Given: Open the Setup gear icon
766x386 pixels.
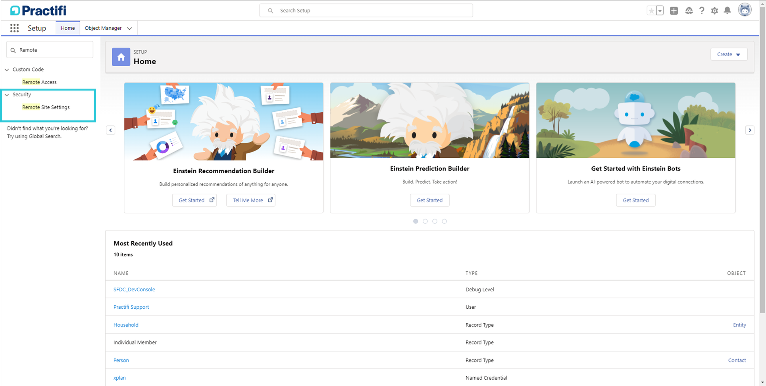Looking at the screenshot, I should click(714, 11).
